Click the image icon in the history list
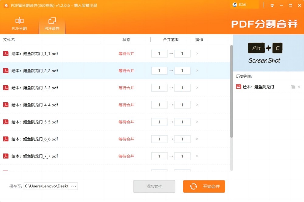304x202 pixels. (x=239, y=87)
